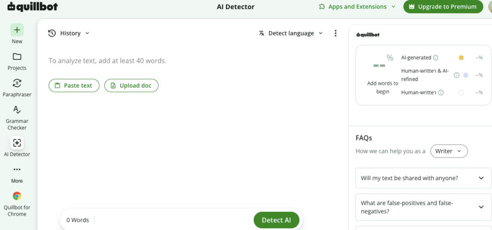Screen dimensions: 492x230
Task: Click the AI-generated info icon
Action: (x=435, y=57)
